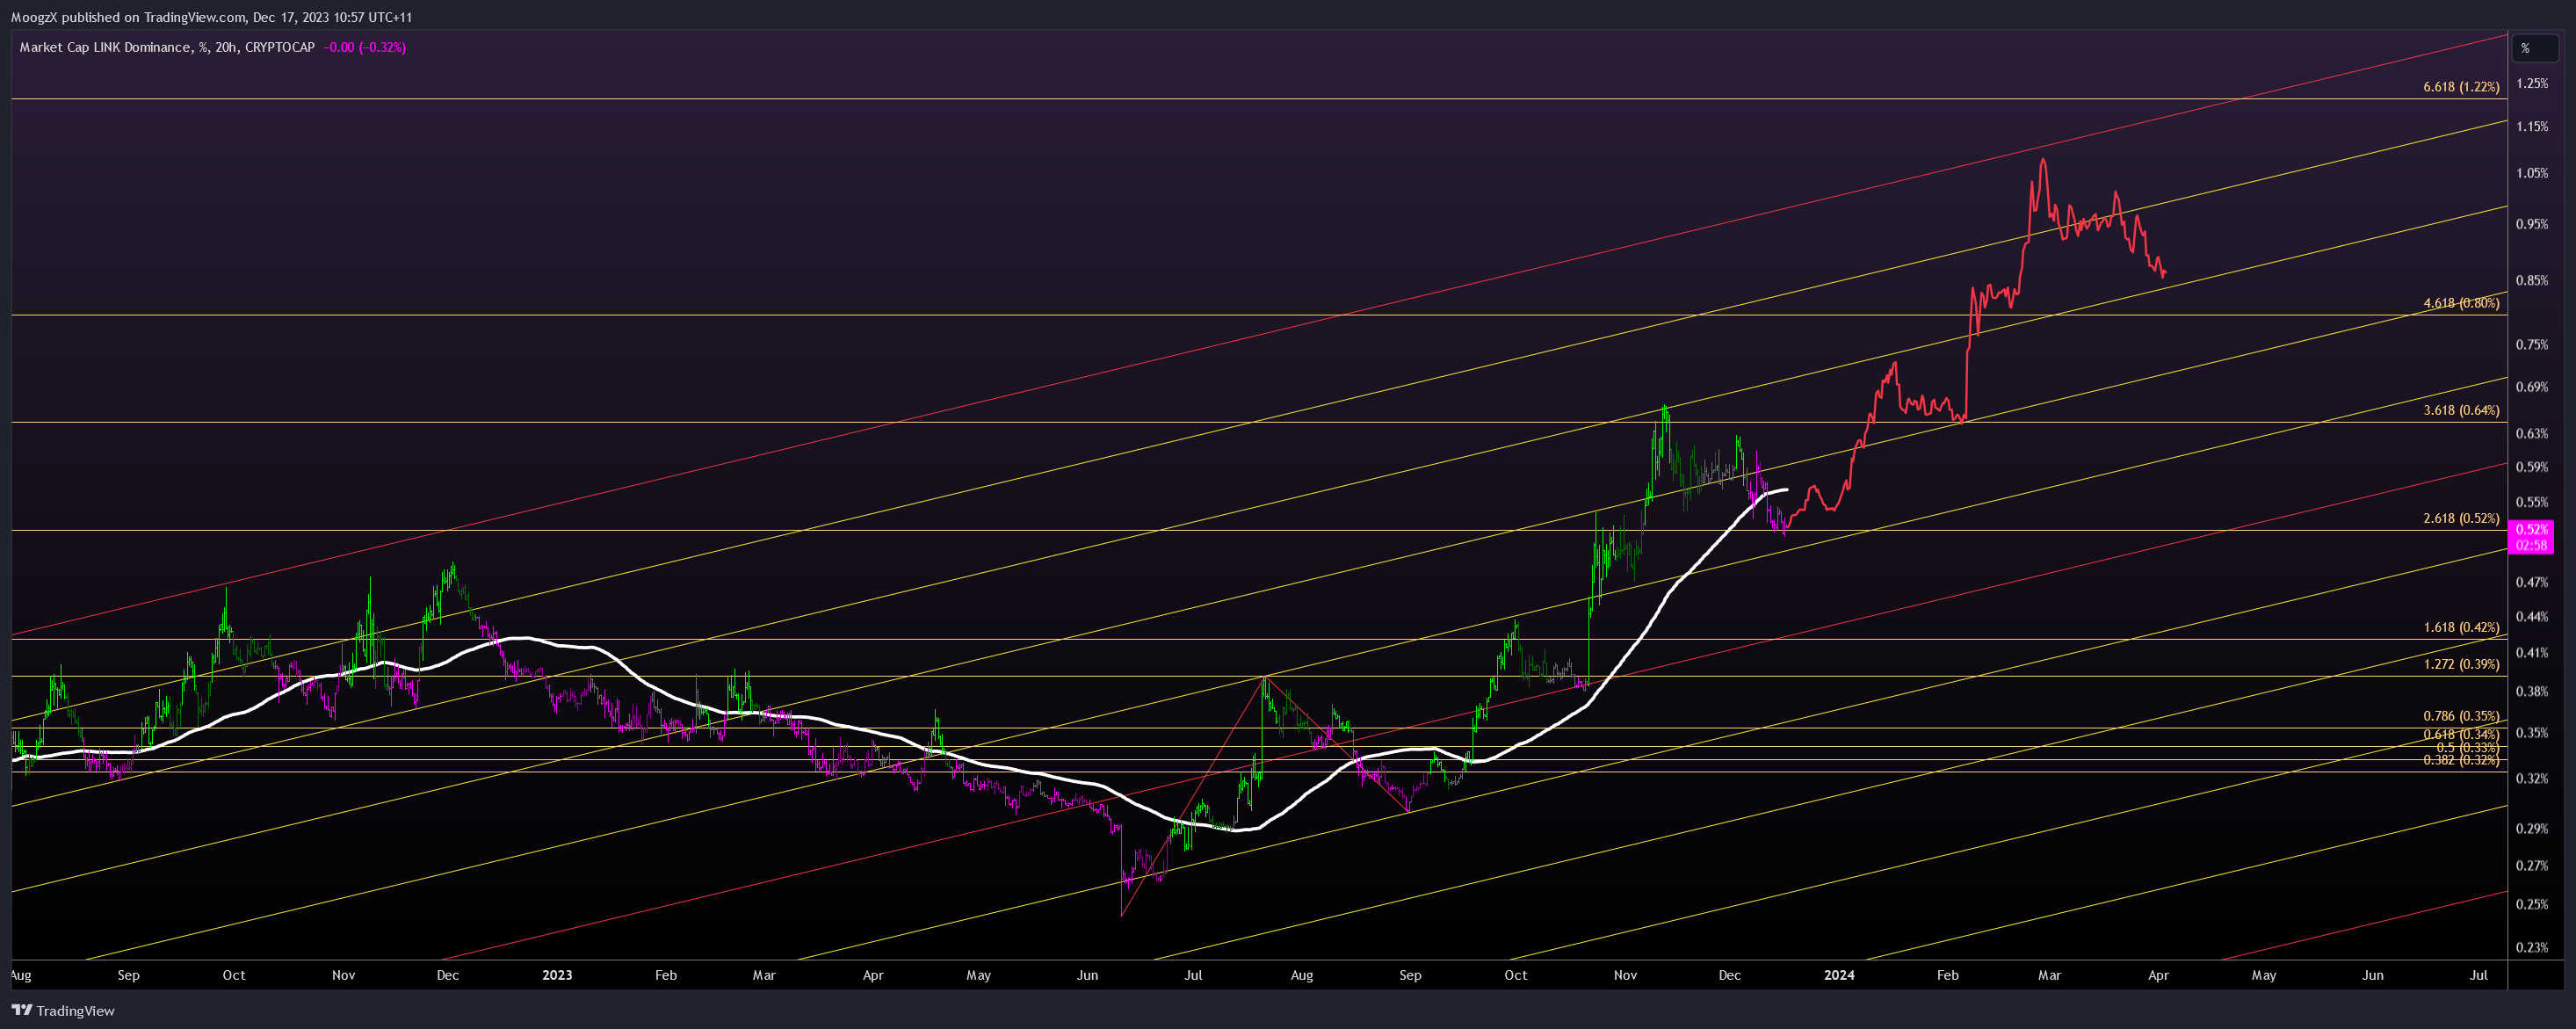The image size is (2576, 1029).
Task: Click 0.29% on the price axis
Action: [2532, 829]
